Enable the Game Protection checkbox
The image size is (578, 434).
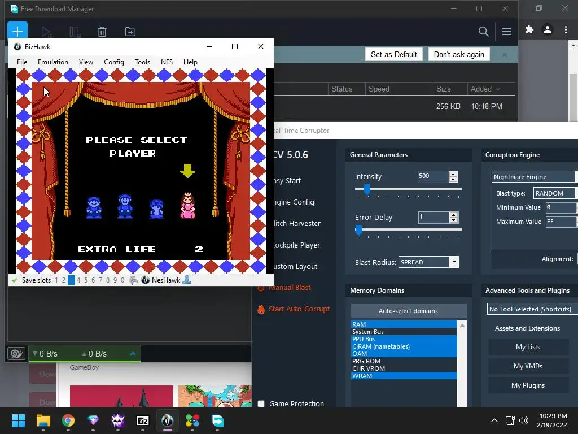[x=261, y=403]
